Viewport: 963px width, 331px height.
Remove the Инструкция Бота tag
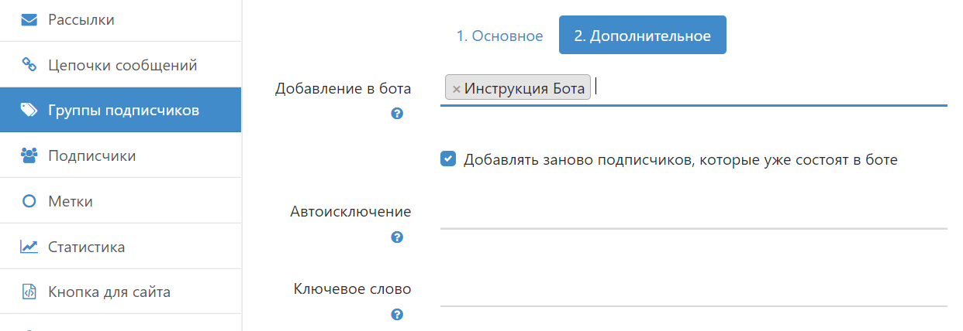456,89
